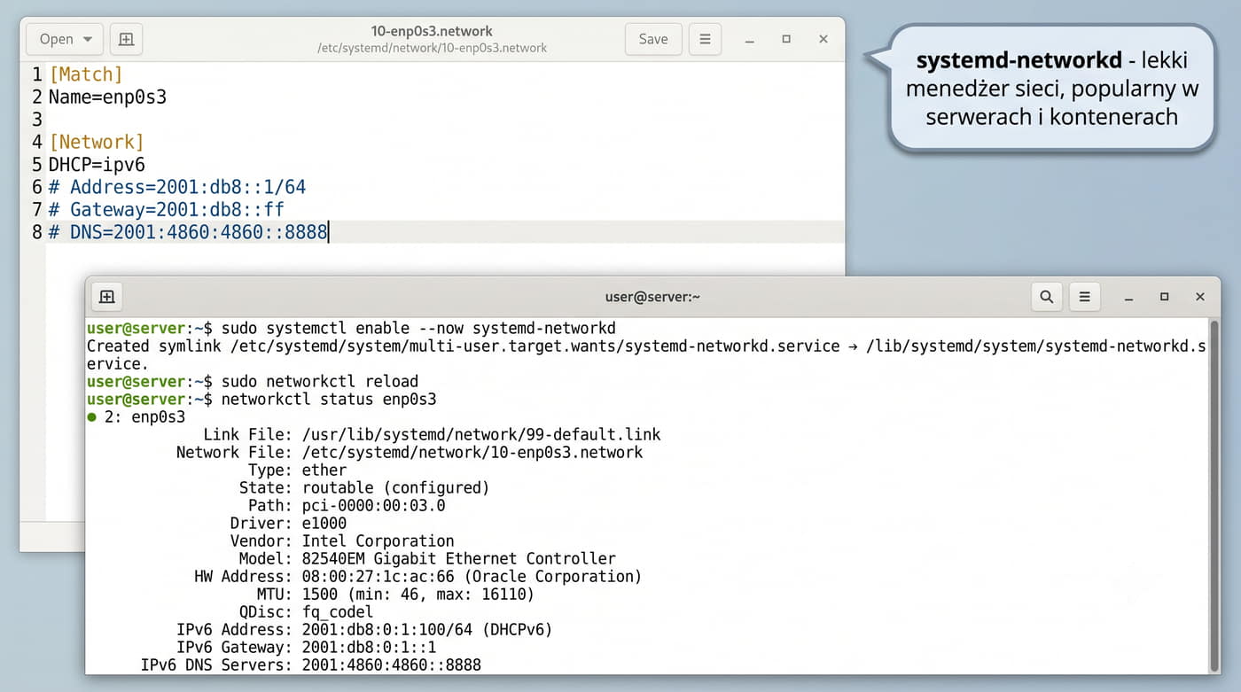Place cursor on the DHCP=ipv6 line
Screen dimensions: 1241x692
pos(445,165)
